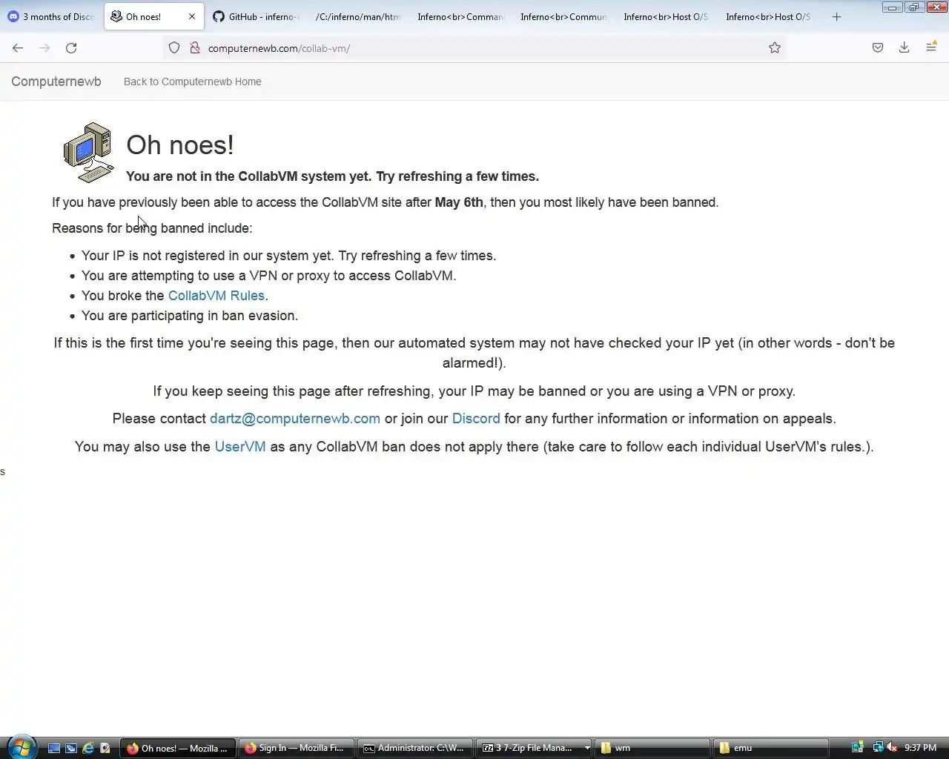
Task: Switch to '/C:/inferno/man/htm' tab
Action: click(358, 16)
